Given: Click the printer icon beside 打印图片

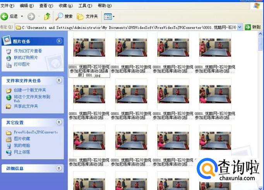Looking at the screenshot, I should [9, 65].
